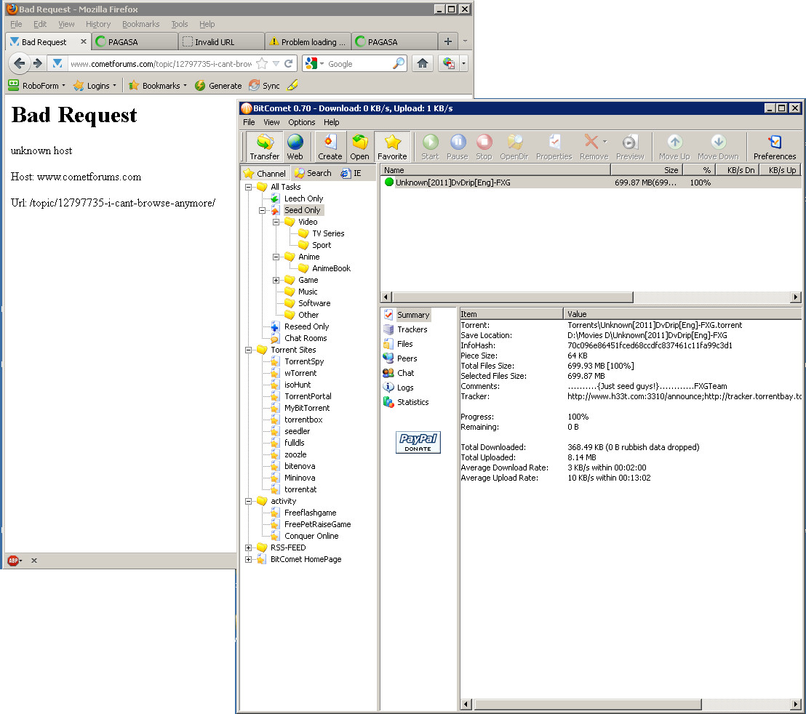806x714 pixels.
Task: Select the Search tab in BitComet sidebar
Action: [x=313, y=173]
